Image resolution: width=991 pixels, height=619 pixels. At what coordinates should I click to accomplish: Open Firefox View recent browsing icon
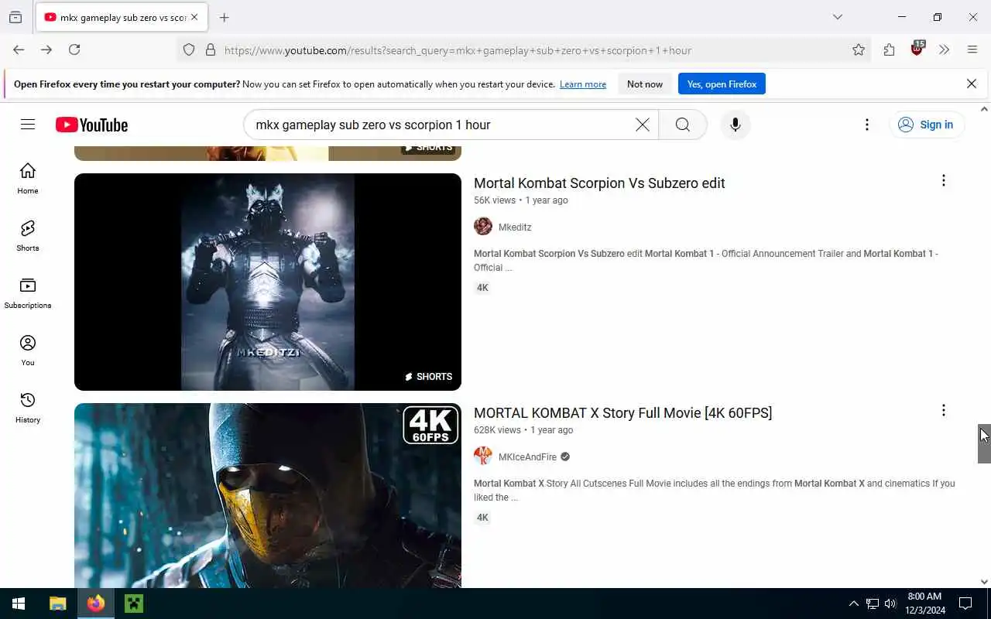pyautogui.click(x=15, y=17)
